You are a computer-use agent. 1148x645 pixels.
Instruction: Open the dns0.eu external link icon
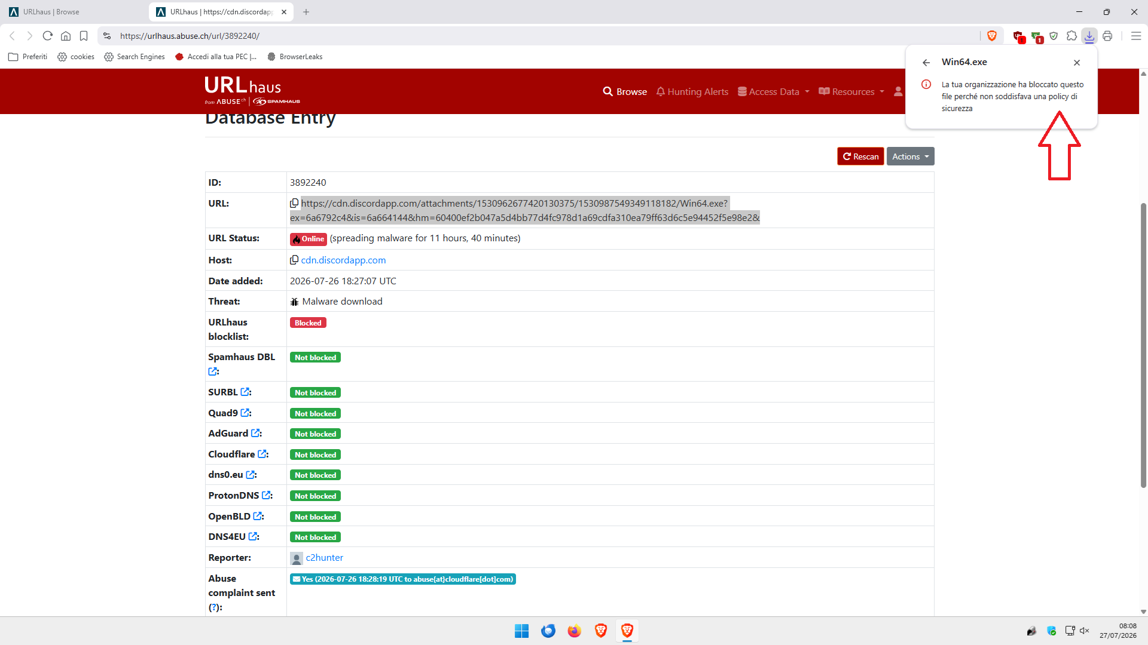[250, 475]
